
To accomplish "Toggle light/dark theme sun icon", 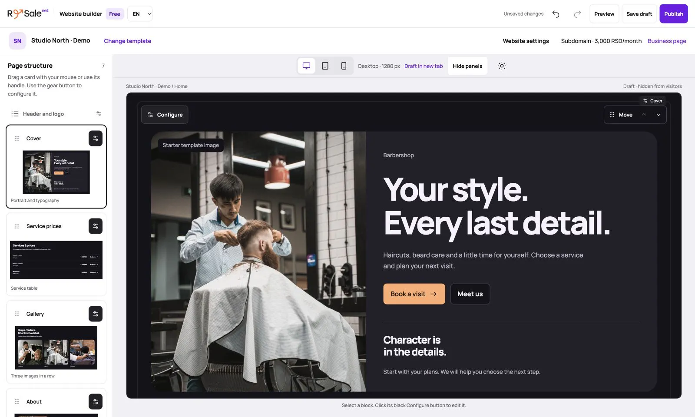I will pos(502,66).
